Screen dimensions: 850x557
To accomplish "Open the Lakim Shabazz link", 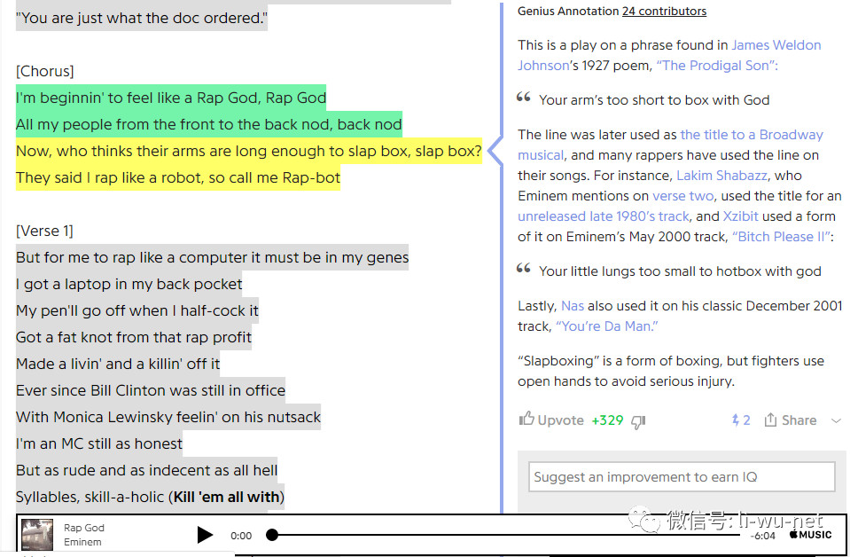I will click(x=721, y=176).
